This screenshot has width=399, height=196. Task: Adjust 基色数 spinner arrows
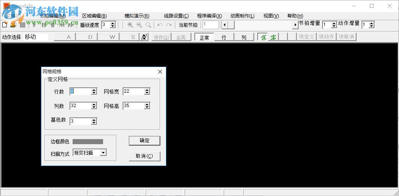[94, 121]
